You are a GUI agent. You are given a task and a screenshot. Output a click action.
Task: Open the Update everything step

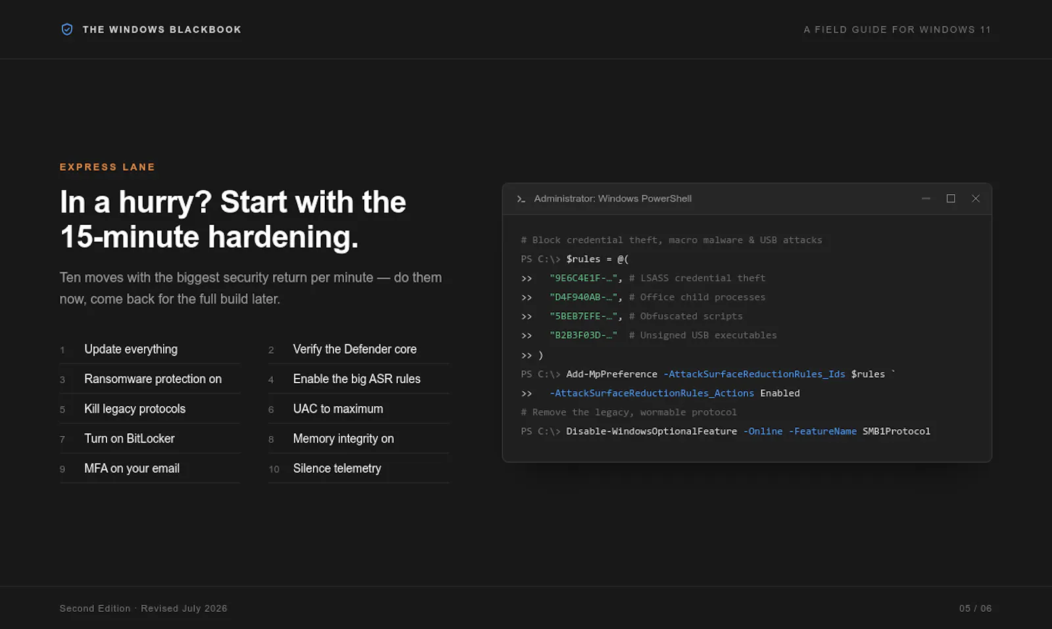[150, 349]
